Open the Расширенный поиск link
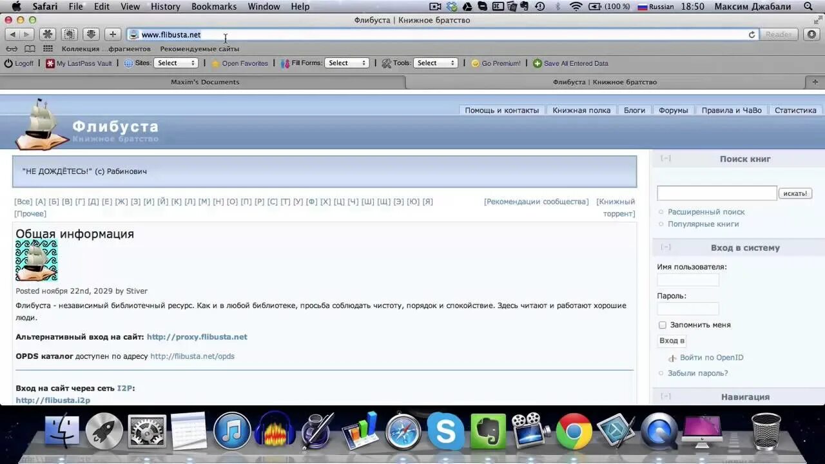Image resolution: width=825 pixels, height=464 pixels. pos(706,212)
